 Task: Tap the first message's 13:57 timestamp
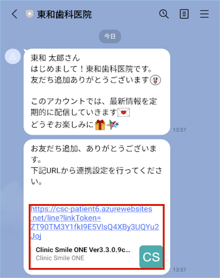point(179,130)
